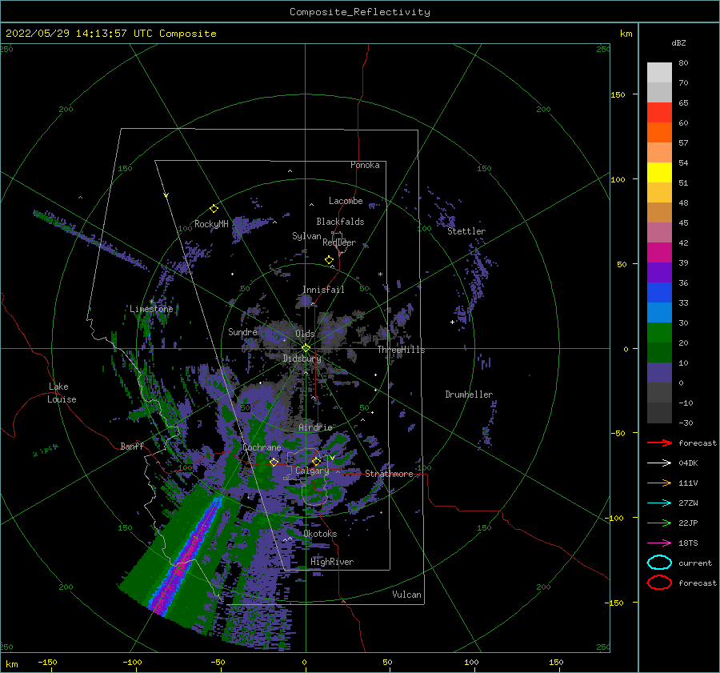The image size is (720, 673).
Task: Click the magenta 18TS arrow icon
Action: click(x=659, y=543)
